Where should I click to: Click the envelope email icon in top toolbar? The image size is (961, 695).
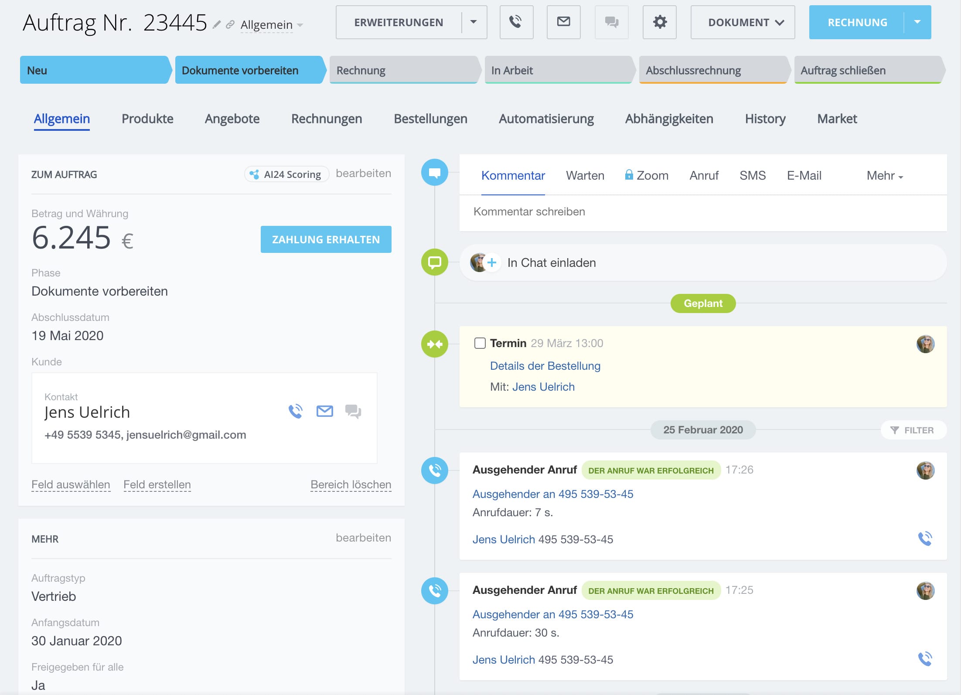tap(563, 22)
